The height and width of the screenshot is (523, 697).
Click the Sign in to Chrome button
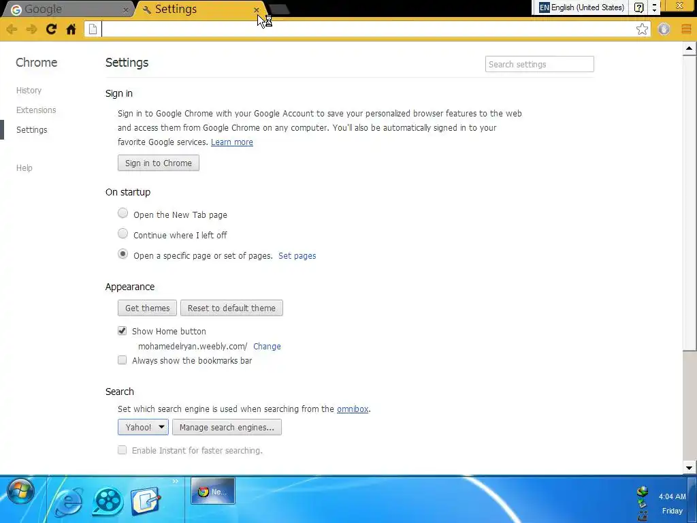click(x=158, y=163)
